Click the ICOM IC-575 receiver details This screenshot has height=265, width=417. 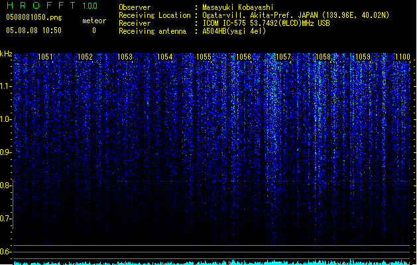[x=267, y=23]
